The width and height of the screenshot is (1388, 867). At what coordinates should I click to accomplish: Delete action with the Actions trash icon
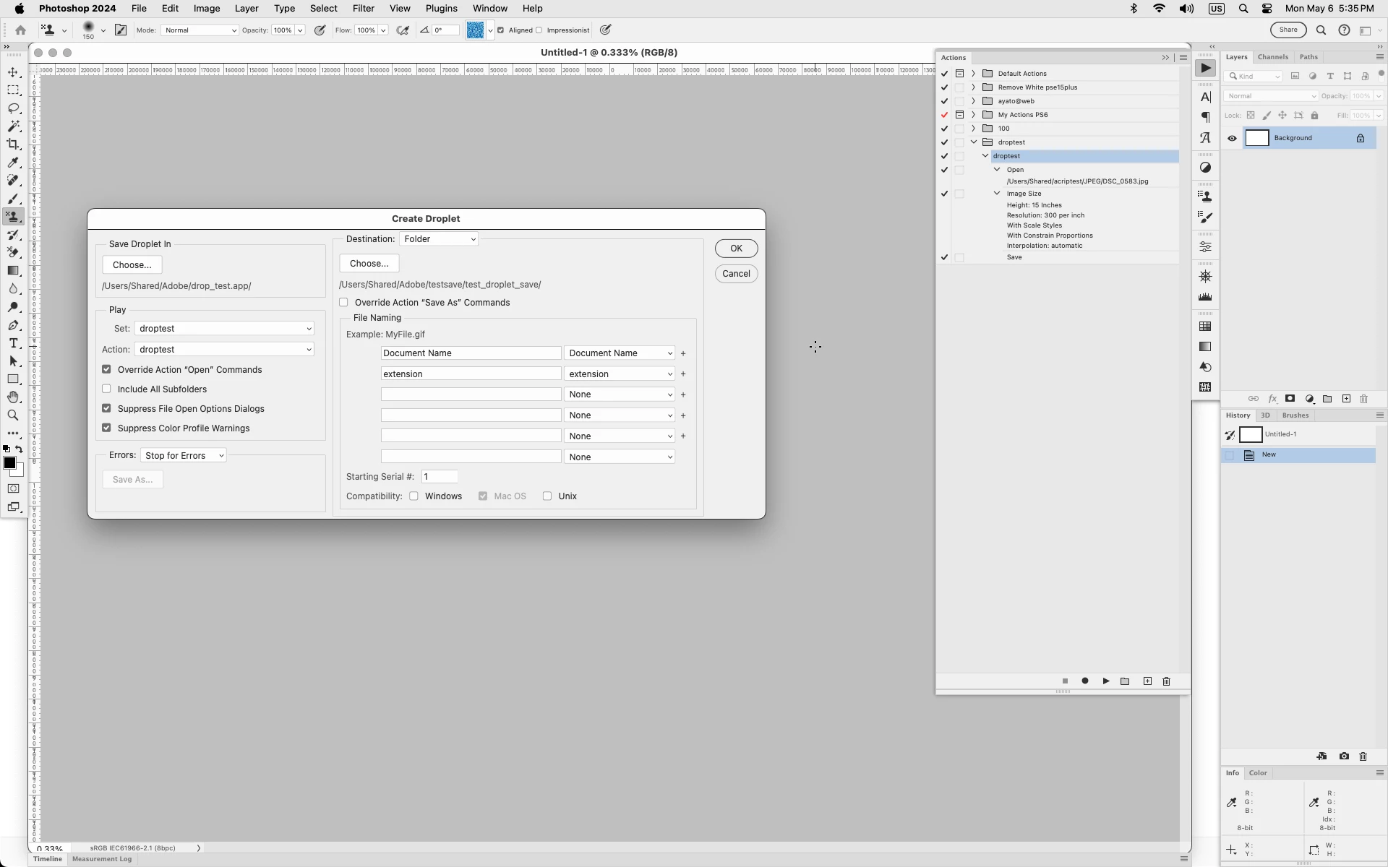(x=1166, y=681)
